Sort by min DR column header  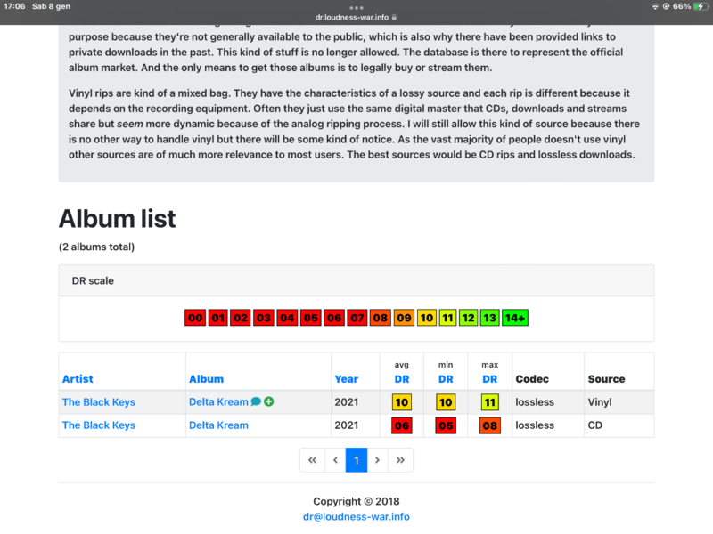[x=446, y=378]
